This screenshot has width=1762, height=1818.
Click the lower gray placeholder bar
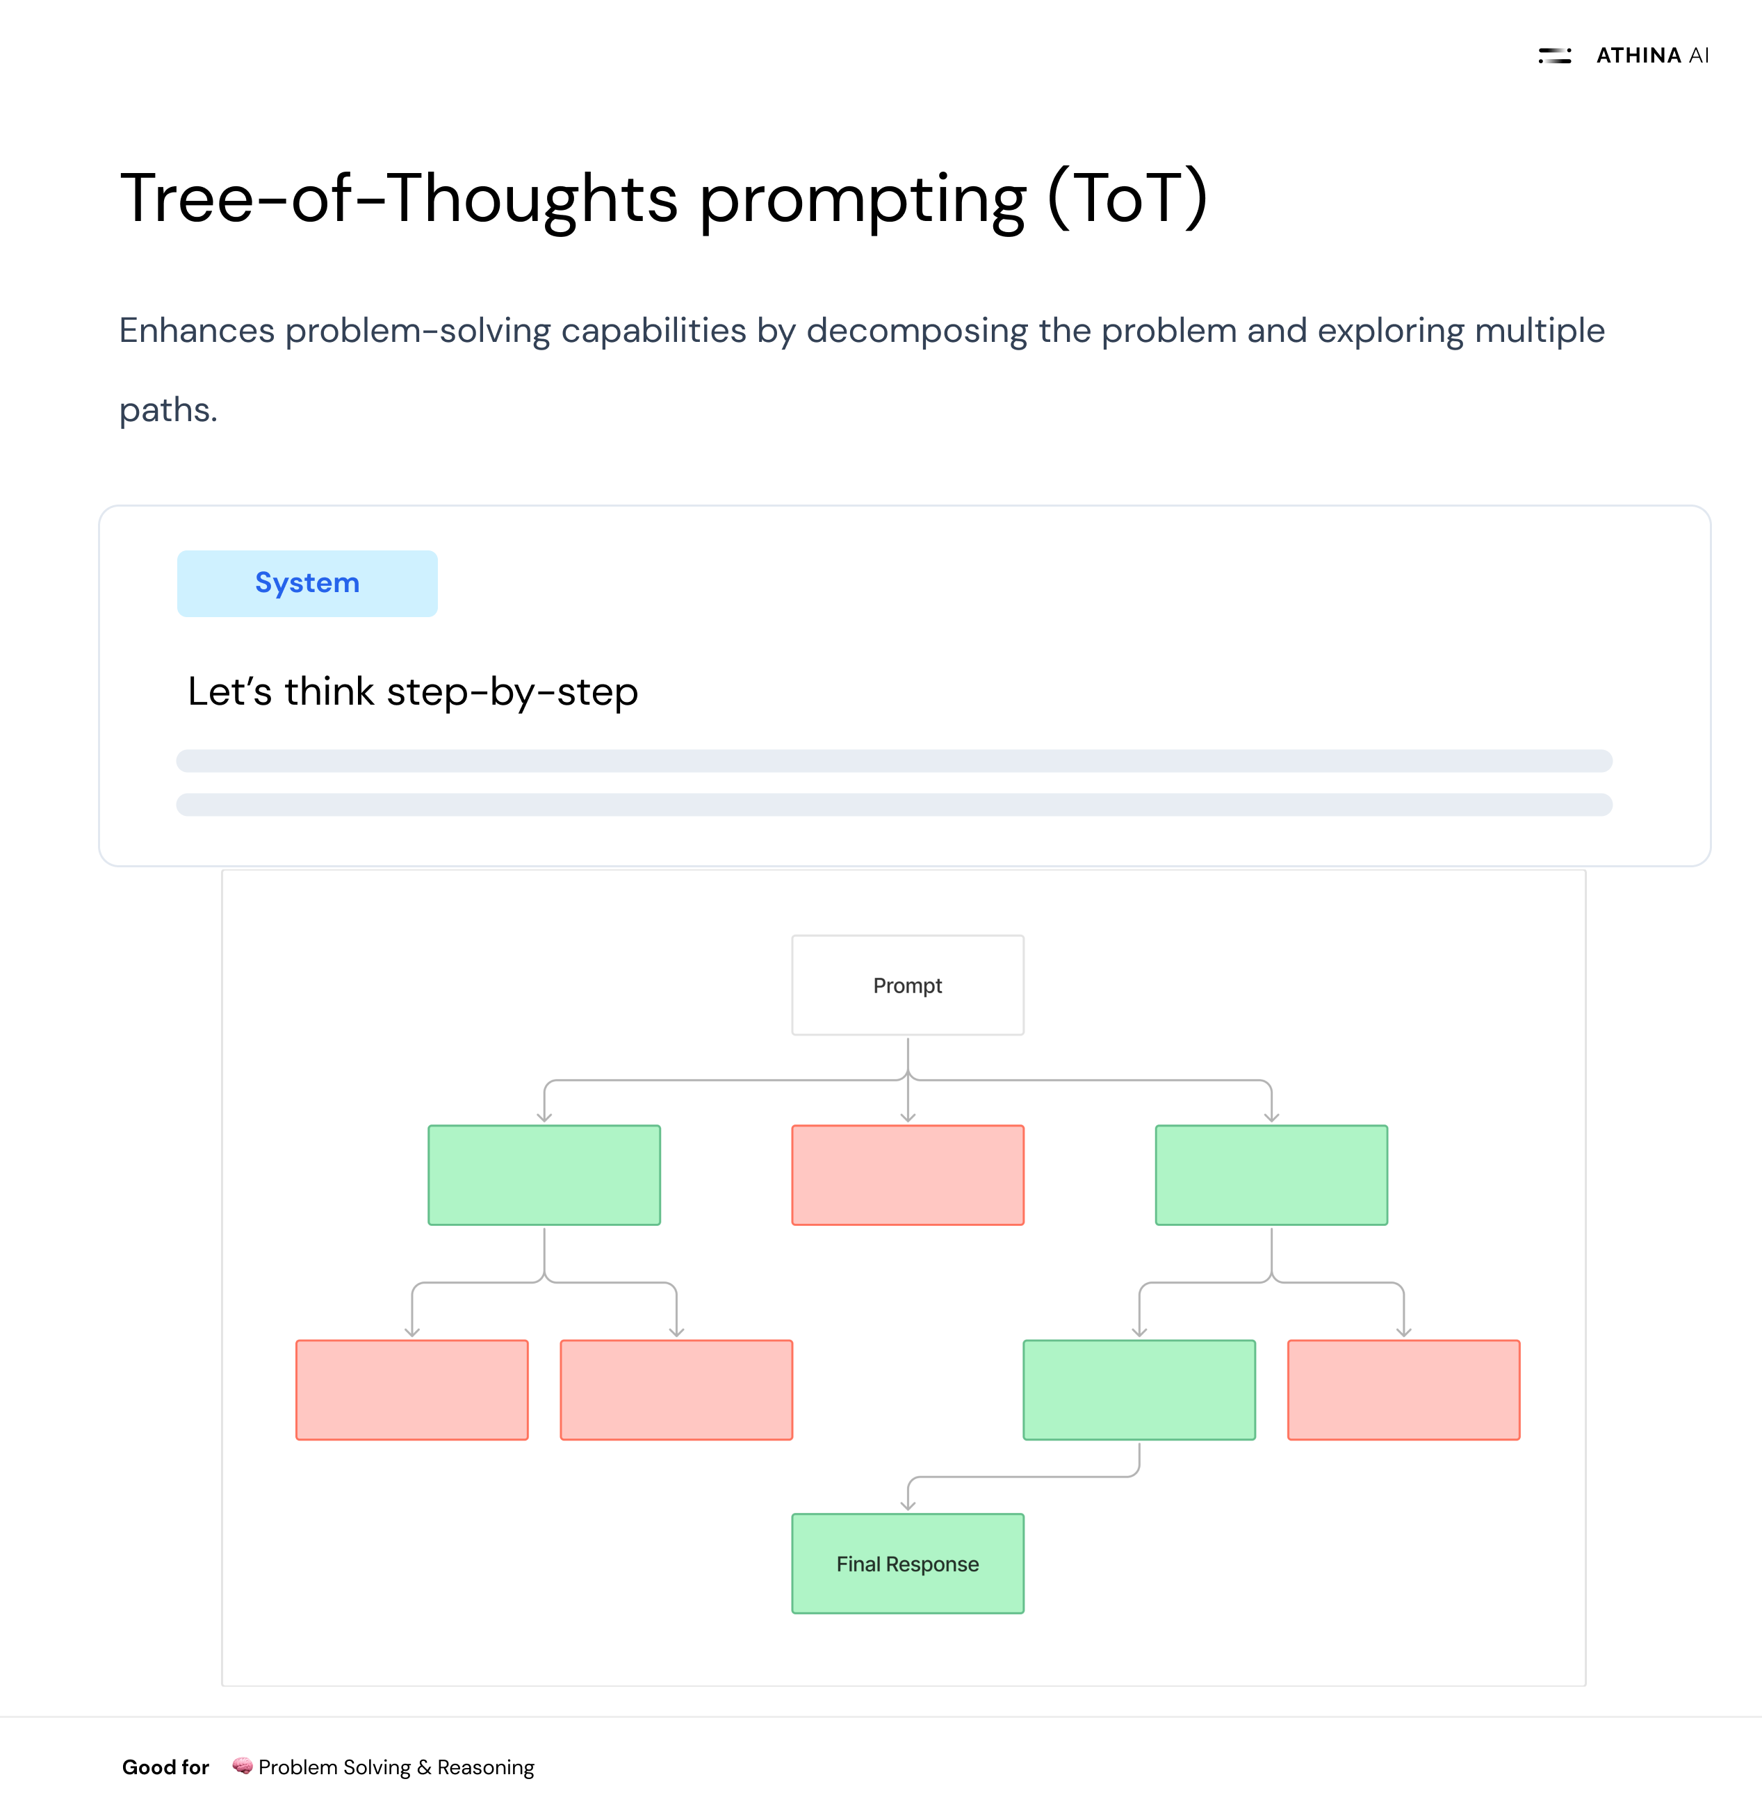point(894,804)
